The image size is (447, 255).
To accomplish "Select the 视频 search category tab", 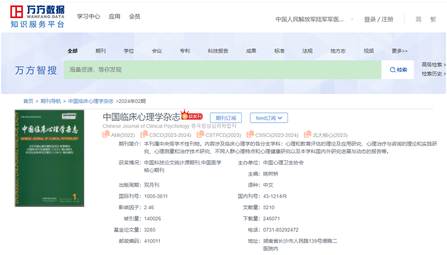I will click(369, 51).
